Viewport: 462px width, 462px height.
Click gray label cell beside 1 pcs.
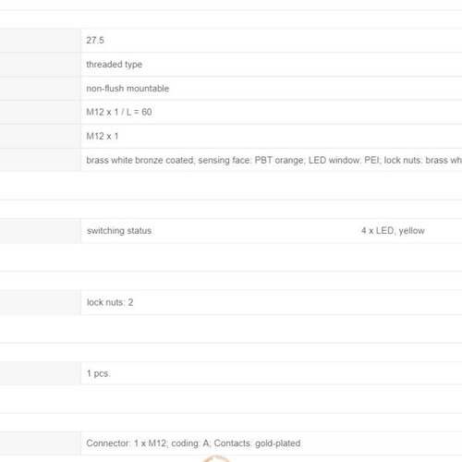pos(41,373)
